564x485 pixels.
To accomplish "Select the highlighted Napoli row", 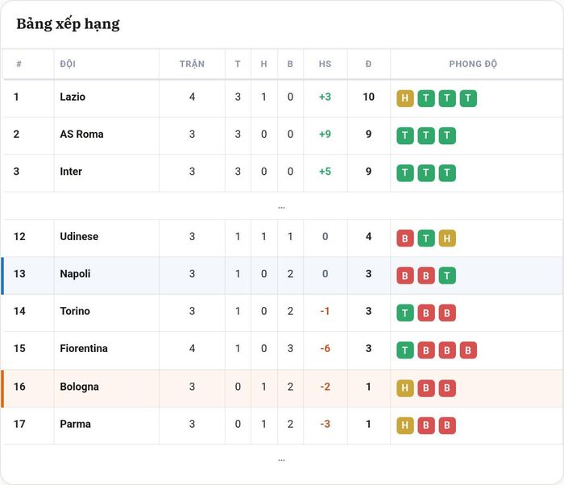I will [x=282, y=276].
